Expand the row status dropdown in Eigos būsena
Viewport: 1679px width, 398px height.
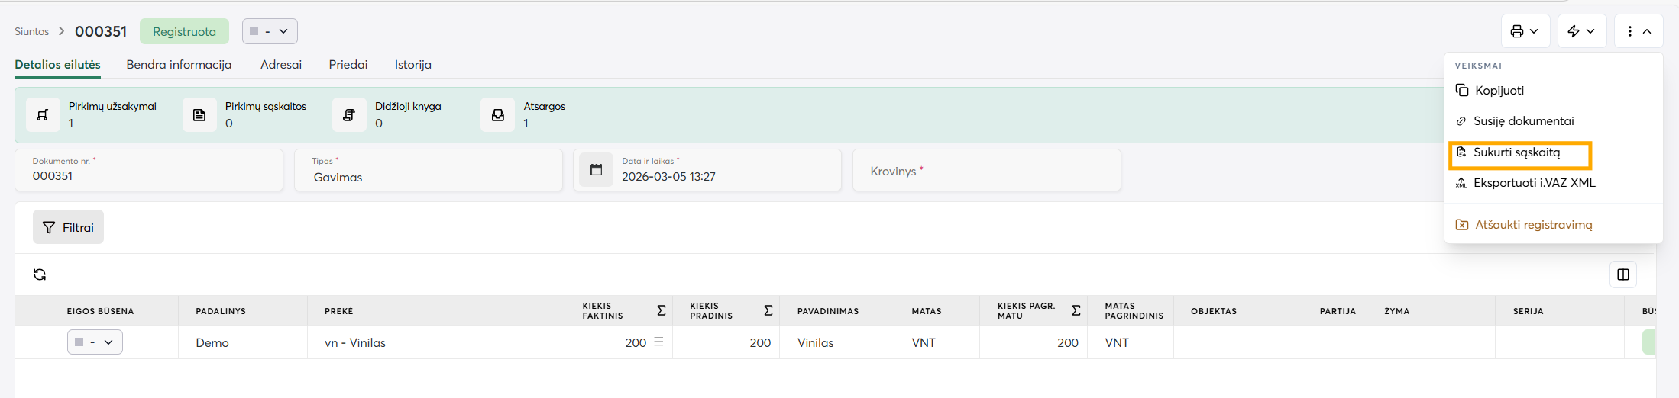click(x=95, y=342)
